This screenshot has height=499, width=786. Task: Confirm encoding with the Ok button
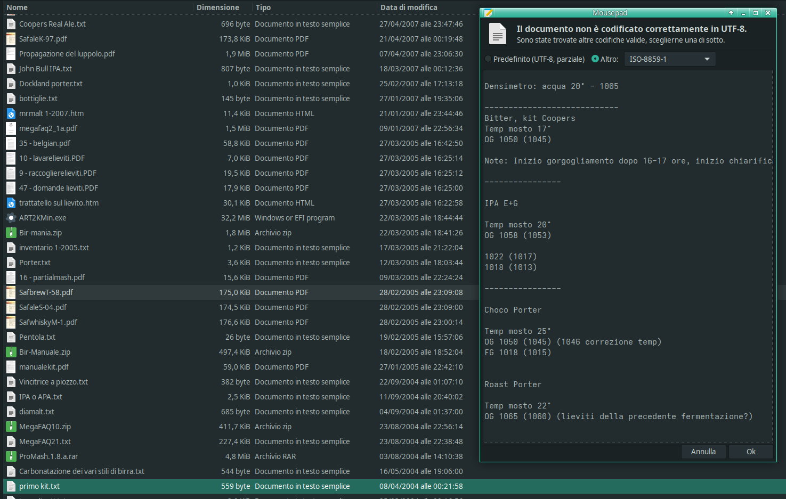point(750,452)
